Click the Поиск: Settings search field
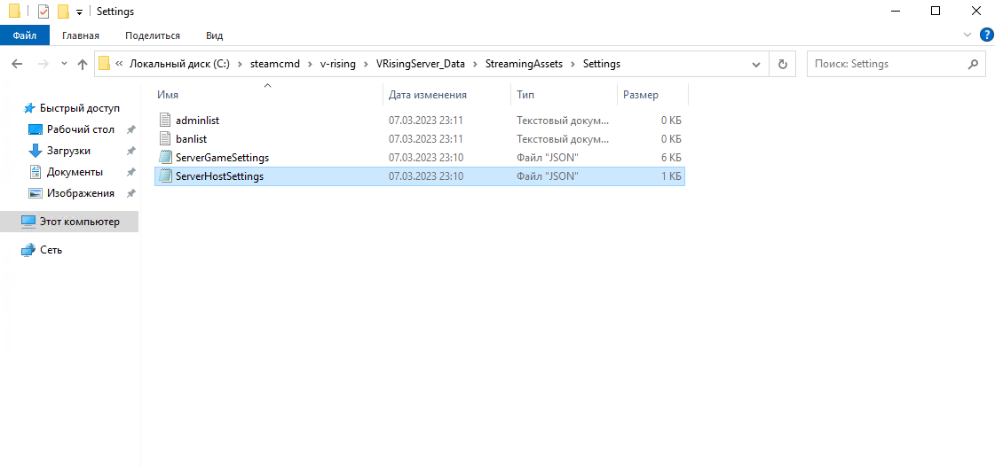The height and width of the screenshot is (468, 995). [888, 64]
